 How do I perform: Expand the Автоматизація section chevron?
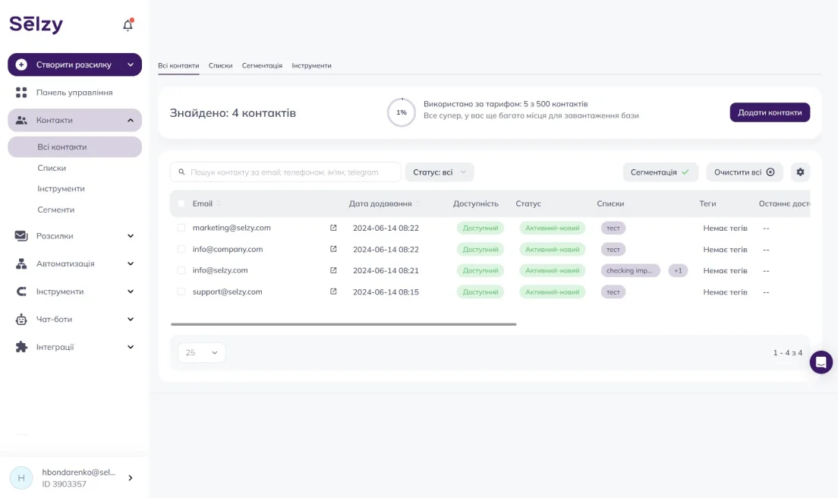click(131, 263)
